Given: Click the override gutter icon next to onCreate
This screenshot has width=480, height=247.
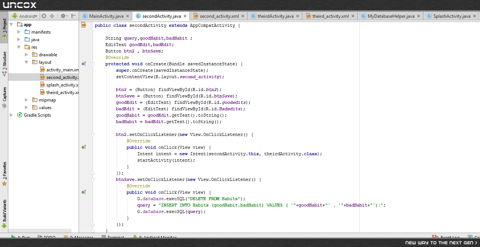Looking at the screenshot, I should coord(84,63).
